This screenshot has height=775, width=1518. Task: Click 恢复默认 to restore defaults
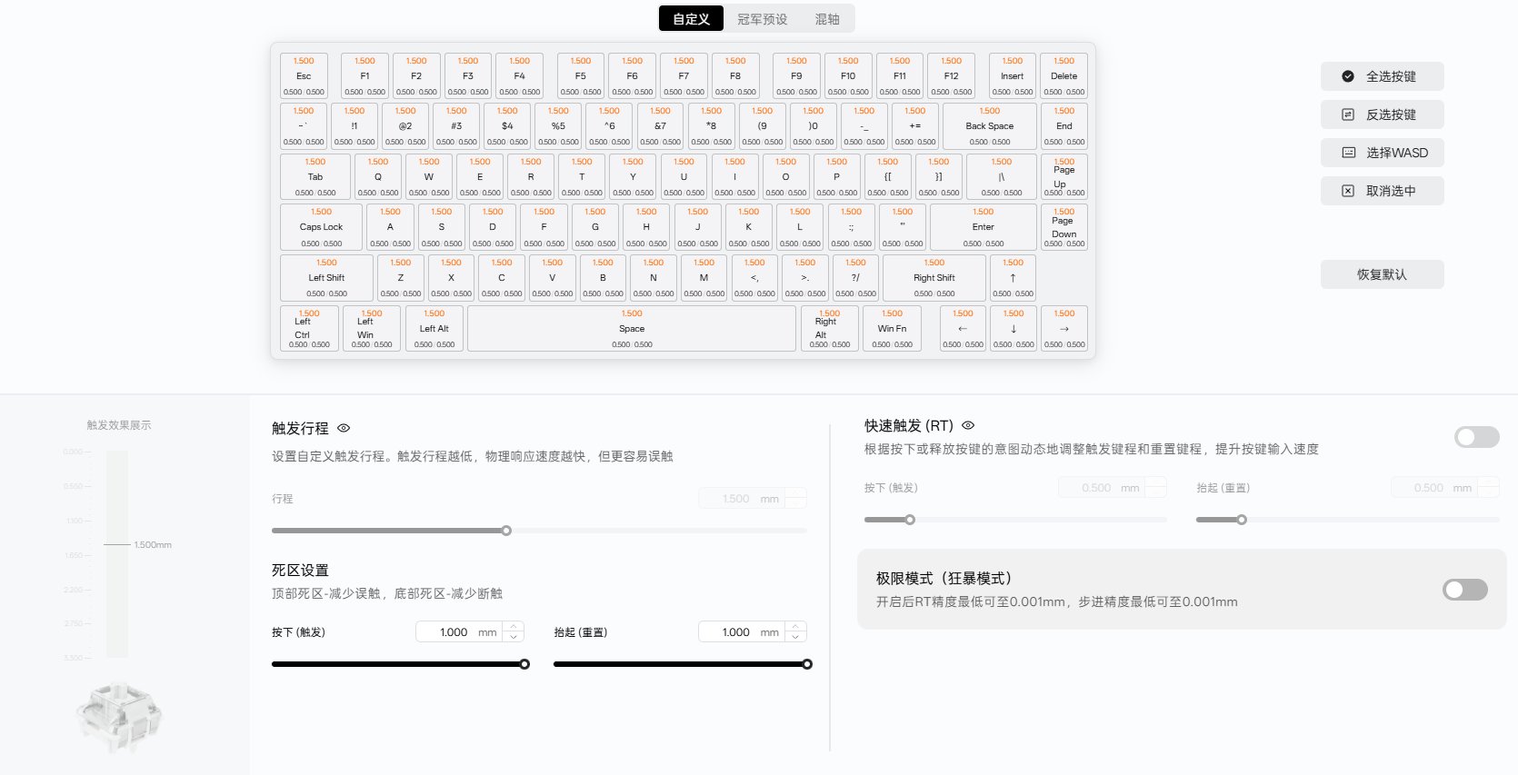[1382, 274]
